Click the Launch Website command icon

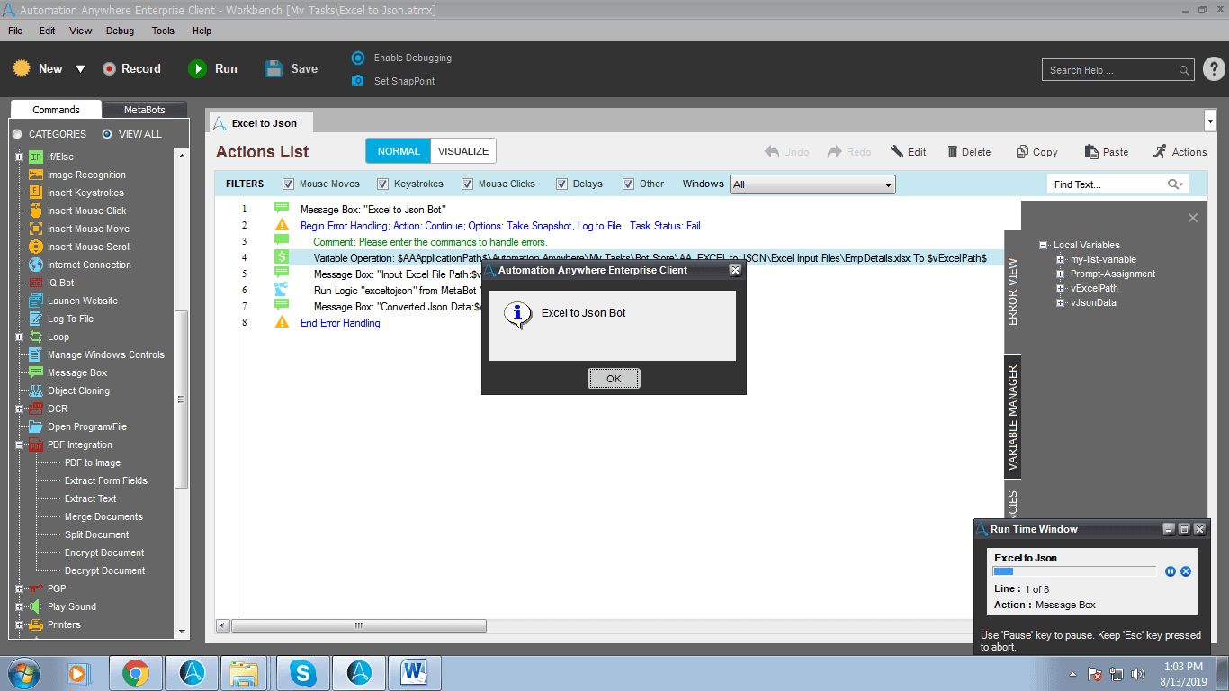point(36,301)
